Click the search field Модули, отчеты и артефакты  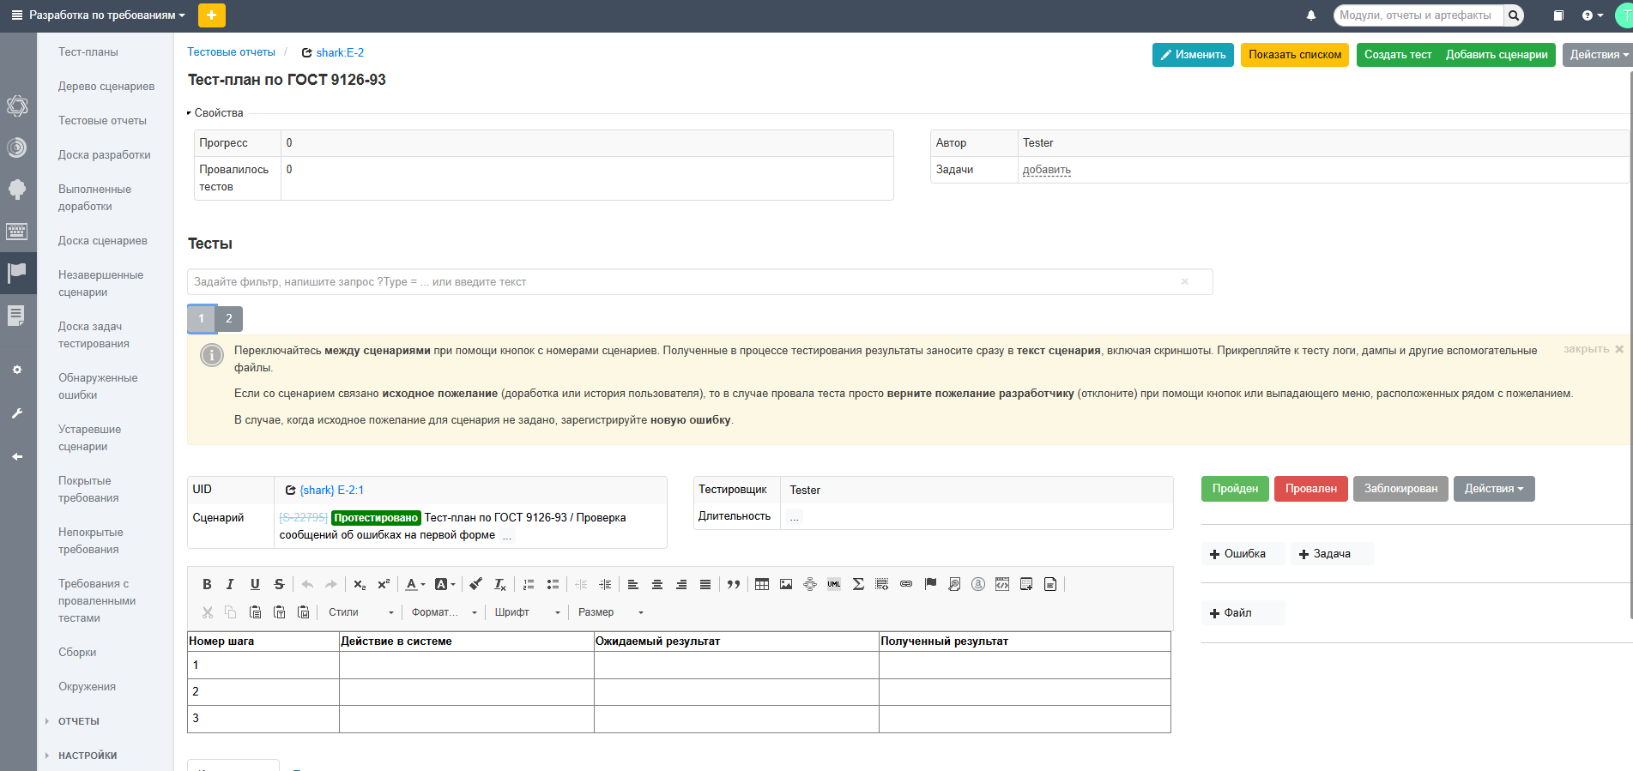(1418, 15)
